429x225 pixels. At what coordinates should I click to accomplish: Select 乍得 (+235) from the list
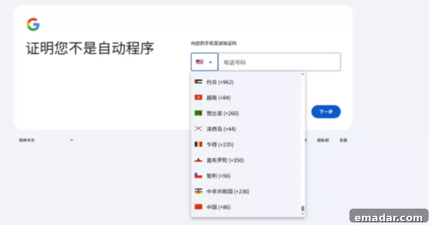coord(246,144)
